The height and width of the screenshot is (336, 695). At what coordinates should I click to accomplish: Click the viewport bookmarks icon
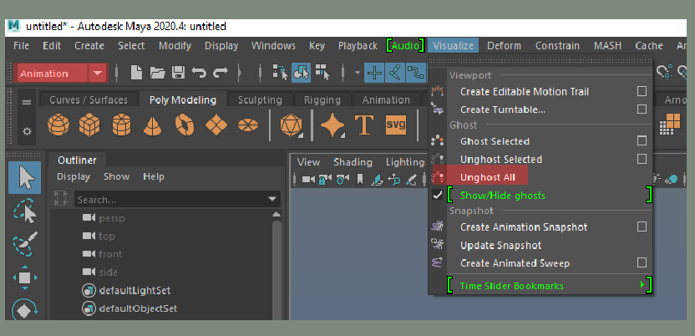click(360, 179)
